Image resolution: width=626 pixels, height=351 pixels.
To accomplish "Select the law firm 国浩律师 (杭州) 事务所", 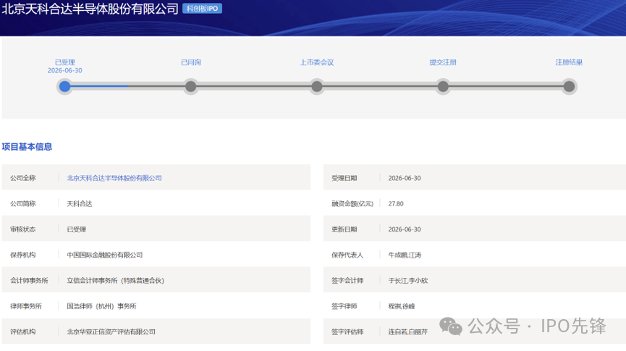I will [x=101, y=306].
